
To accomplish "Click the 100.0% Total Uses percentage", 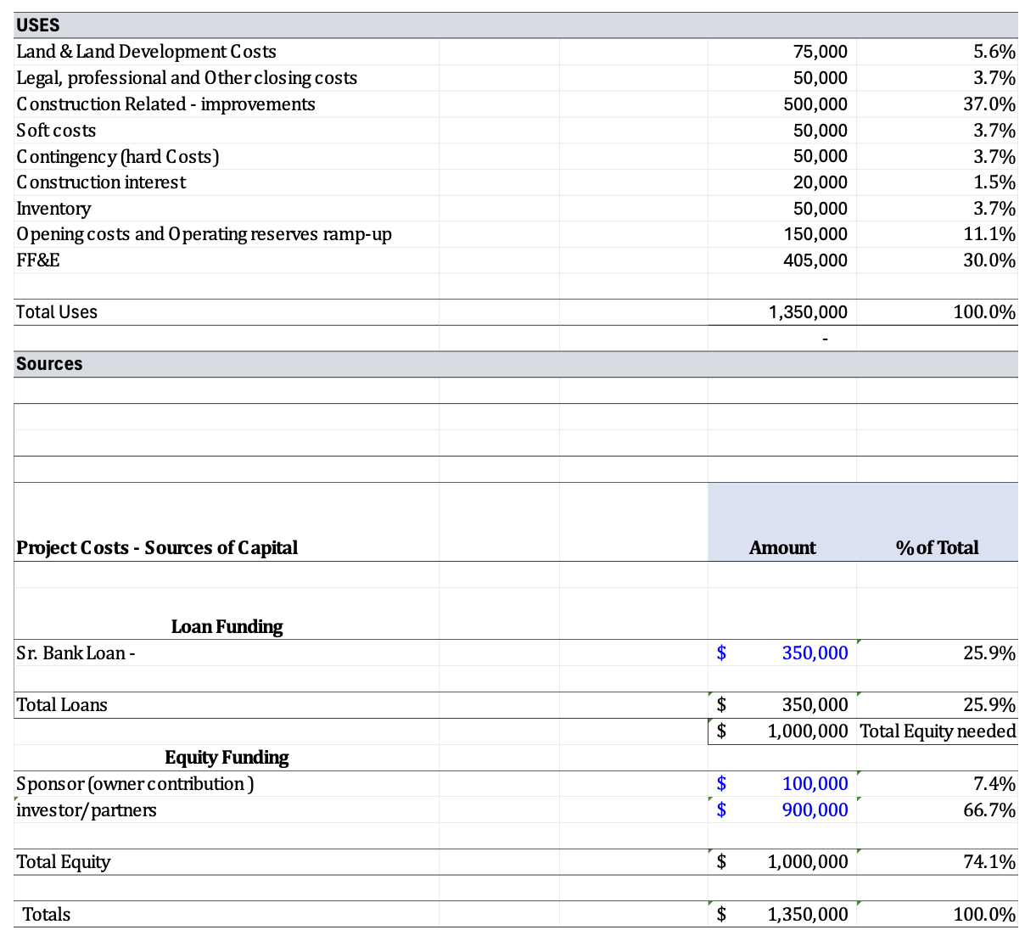I will tap(984, 312).
